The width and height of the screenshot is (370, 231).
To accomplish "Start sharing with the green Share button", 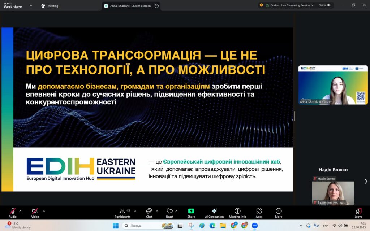I will pyautogui.click(x=191, y=213).
